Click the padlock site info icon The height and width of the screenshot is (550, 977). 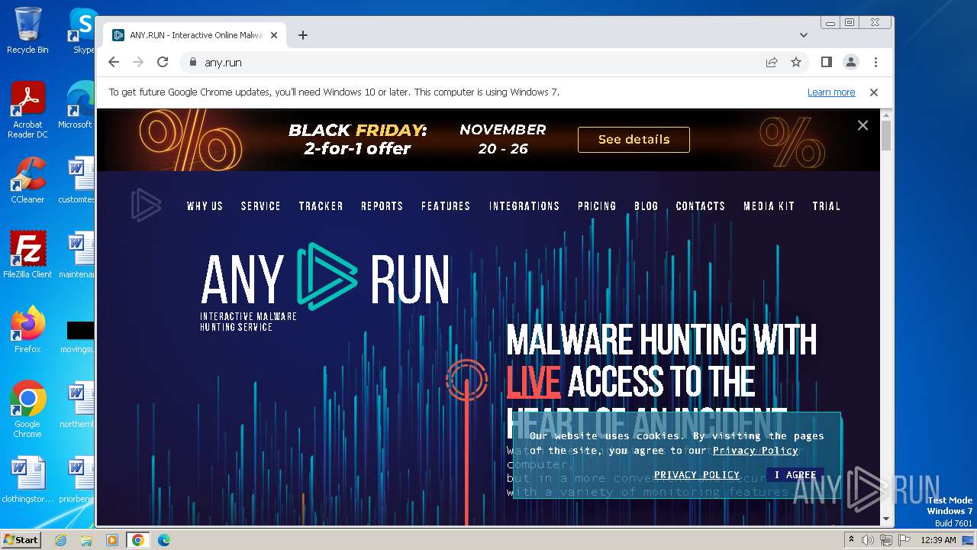pyautogui.click(x=192, y=62)
